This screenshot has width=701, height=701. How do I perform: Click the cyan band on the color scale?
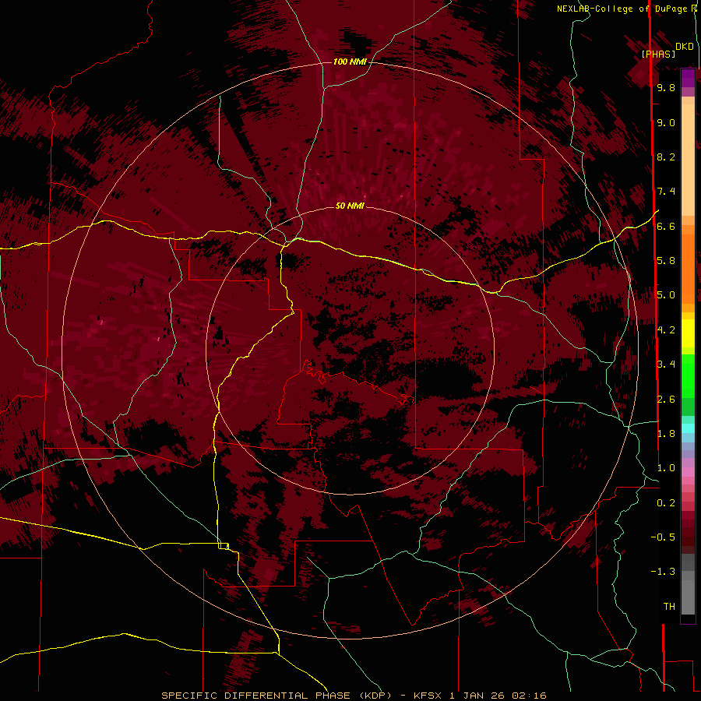pos(688,428)
